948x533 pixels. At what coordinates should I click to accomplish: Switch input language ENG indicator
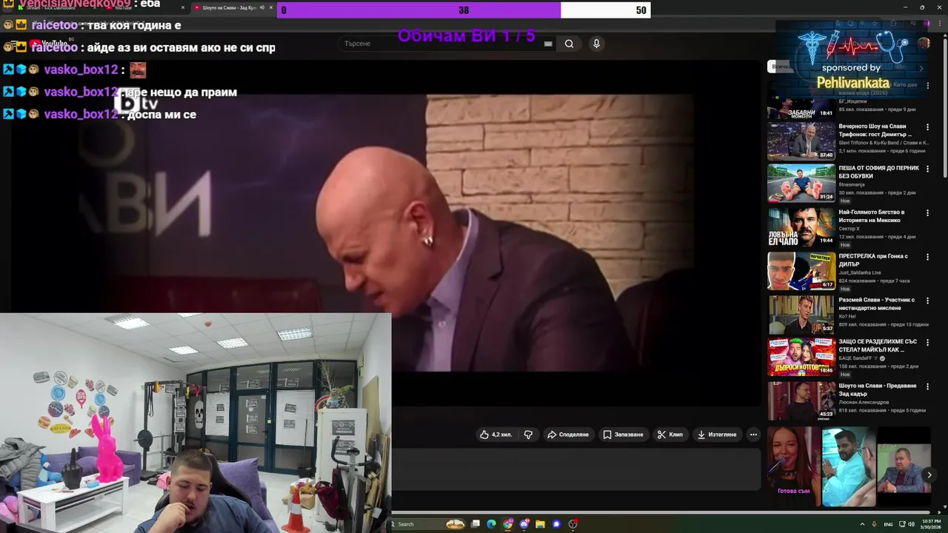pos(889,524)
